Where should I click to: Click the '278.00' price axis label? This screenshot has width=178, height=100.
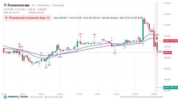[167, 3]
